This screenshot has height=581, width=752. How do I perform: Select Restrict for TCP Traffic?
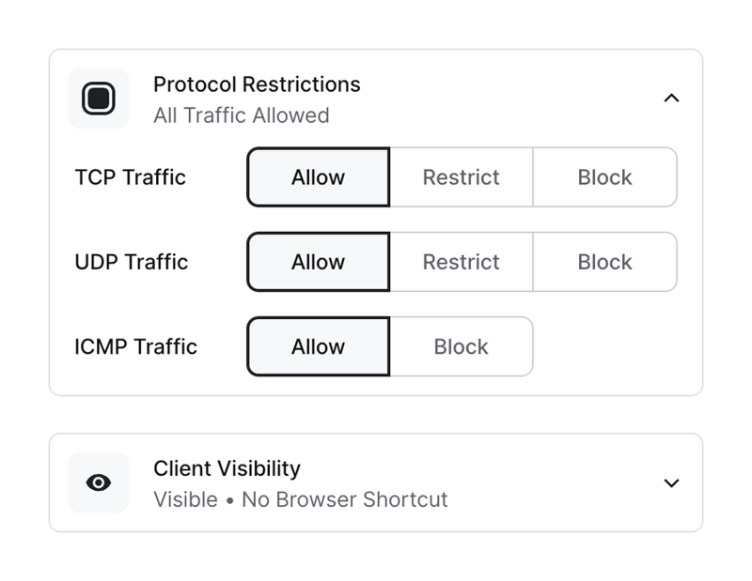point(462,176)
